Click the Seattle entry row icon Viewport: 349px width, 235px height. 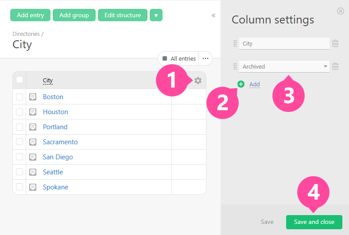pos(33,172)
